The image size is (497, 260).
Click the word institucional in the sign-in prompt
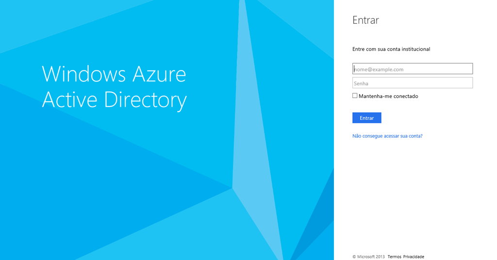point(415,49)
